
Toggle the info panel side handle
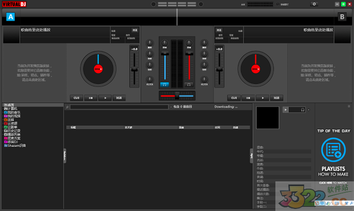251,156
